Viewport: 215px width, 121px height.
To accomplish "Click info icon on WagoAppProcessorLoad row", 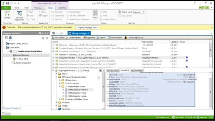I will point(187,61).
